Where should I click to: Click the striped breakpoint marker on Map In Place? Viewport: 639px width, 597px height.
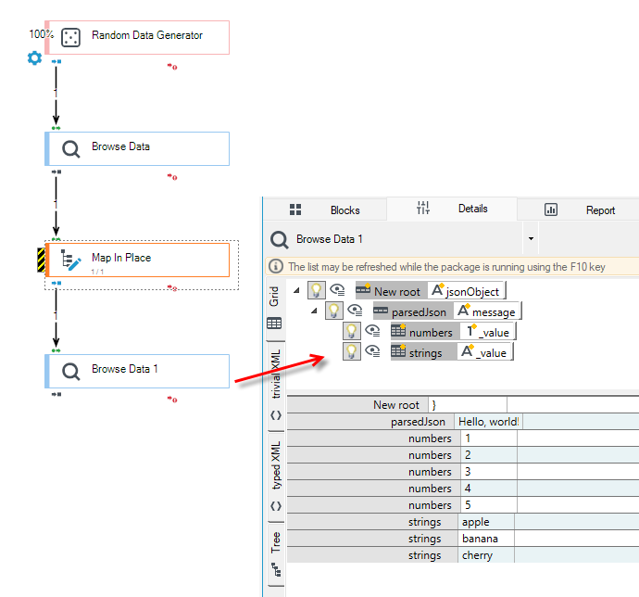click(x=41, y=260)
